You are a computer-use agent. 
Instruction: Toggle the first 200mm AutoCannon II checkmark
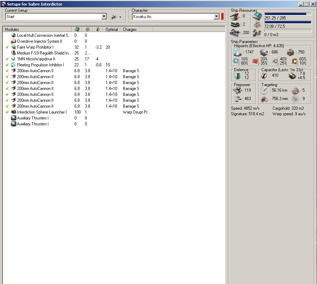7,71
